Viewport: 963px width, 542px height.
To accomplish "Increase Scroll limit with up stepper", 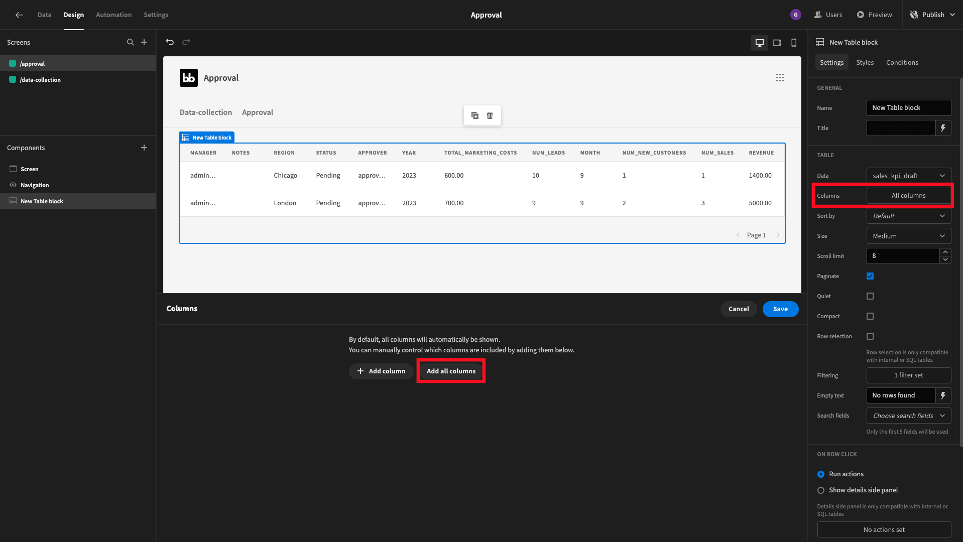I will pos(945,252).
